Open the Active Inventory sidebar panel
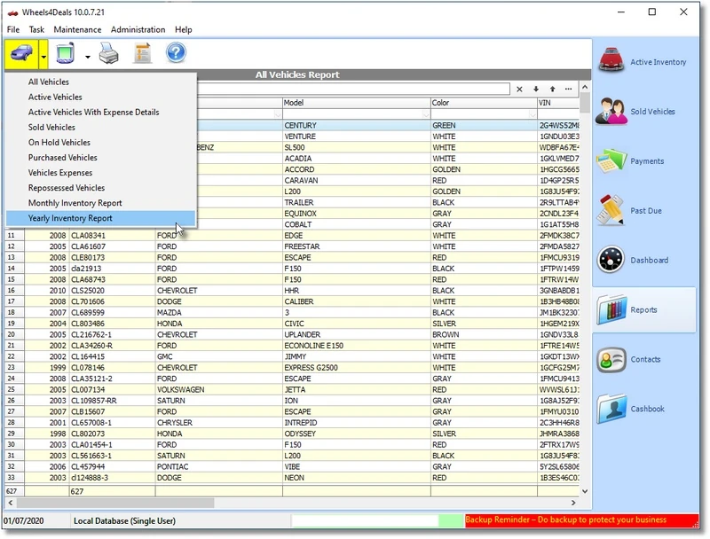The width and height of the screenshot is (710, 539). tap(644, 62)
